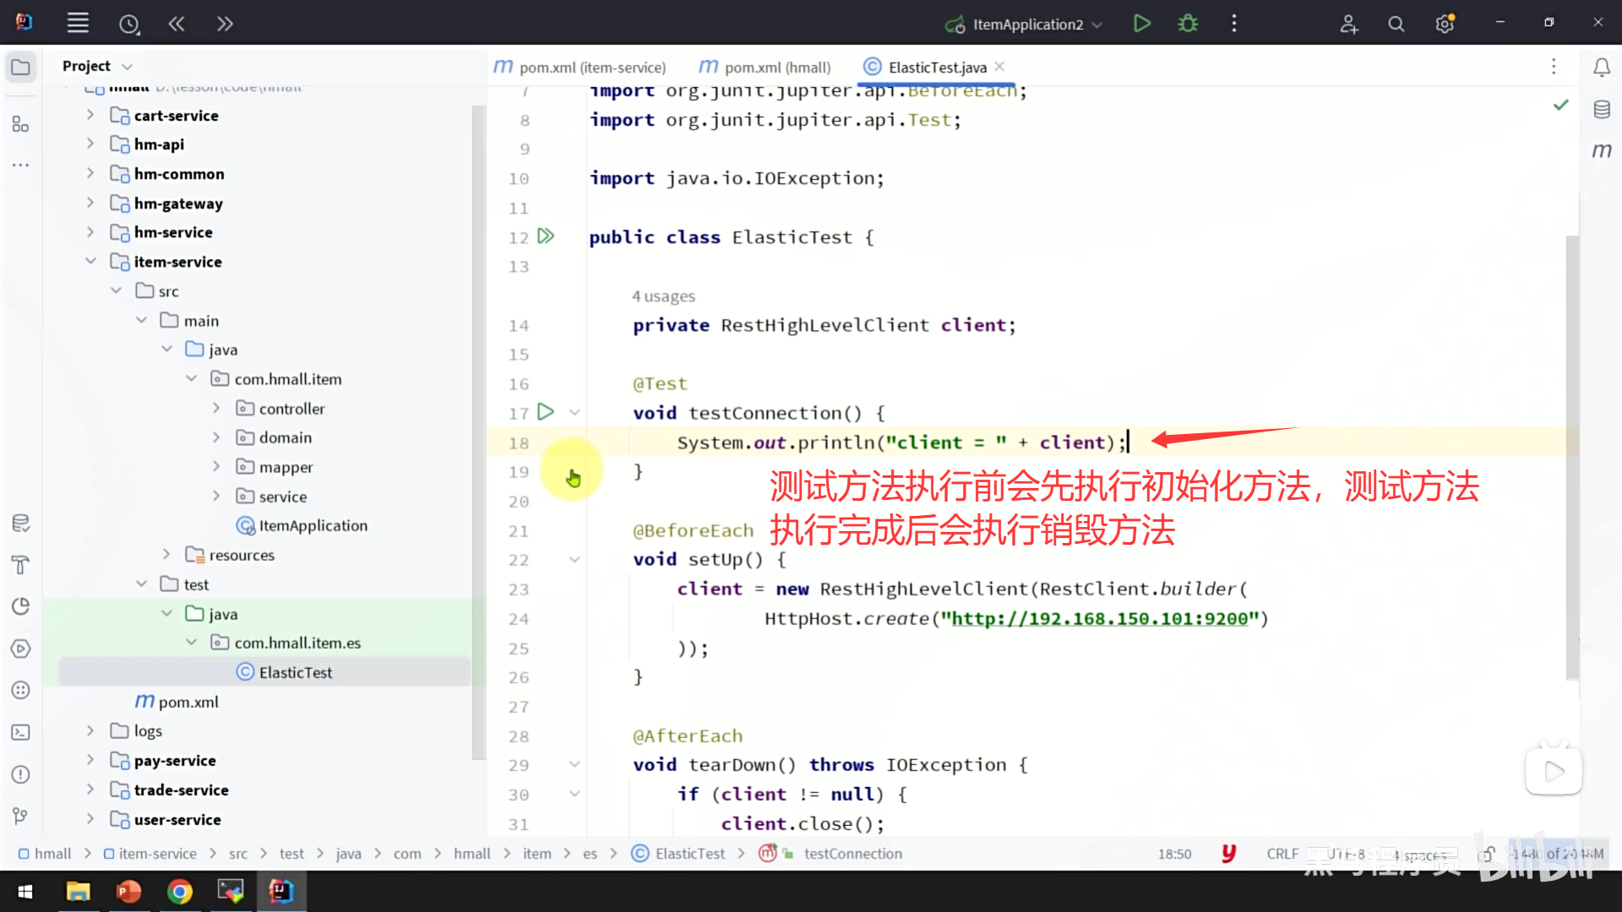This screenshot has height=912, width=1622.
Task: Toggle read-only lock icon in status bar
Action: 1488,854
